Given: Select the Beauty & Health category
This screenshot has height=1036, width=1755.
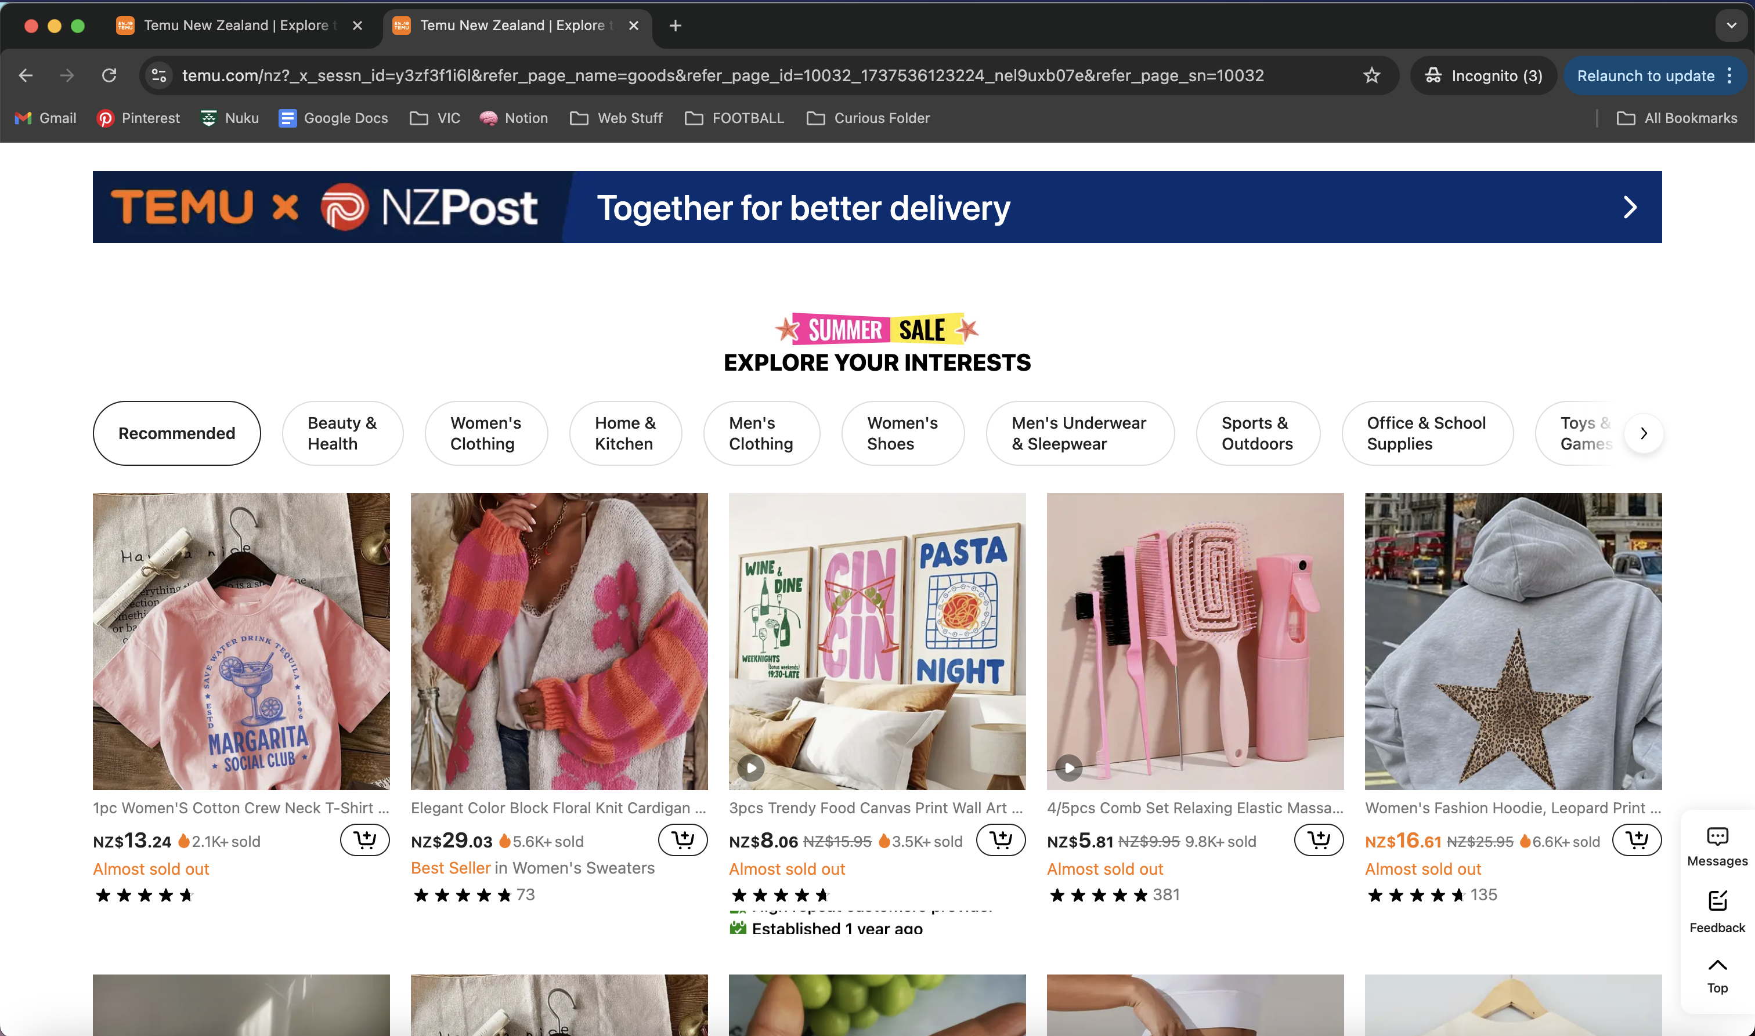Looking at the screenshot, I should (x=342, y=433).
